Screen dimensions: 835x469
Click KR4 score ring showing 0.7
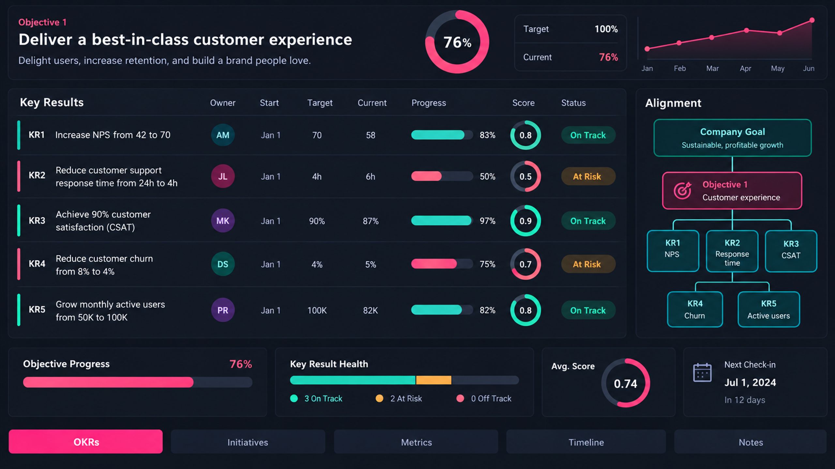tap(525, 264)
